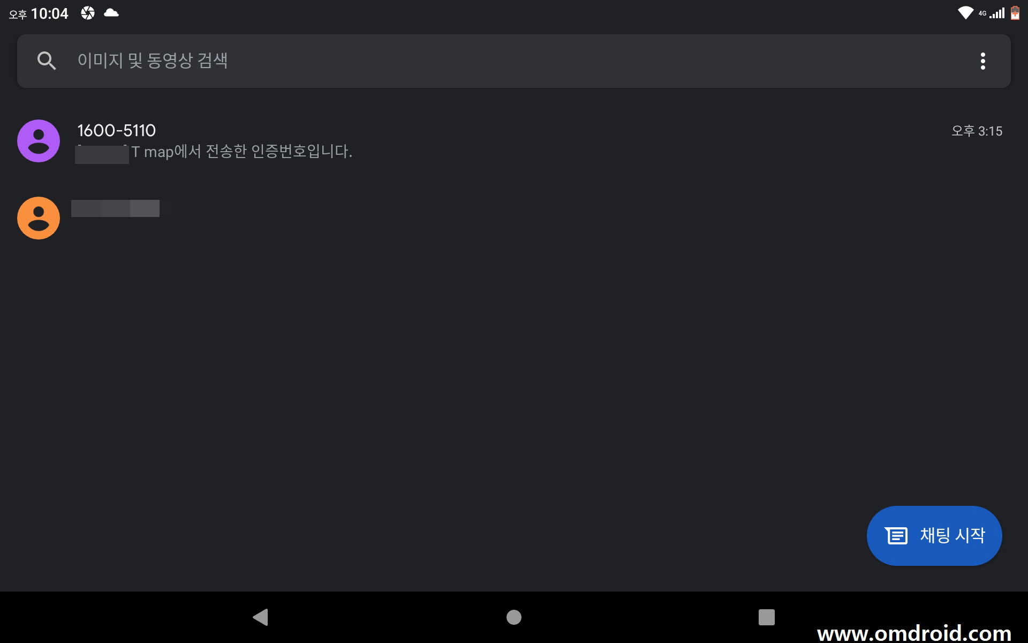Screen dimensions: 1028x643
Task: Tap the search magnifier icon
Action: 47,61
